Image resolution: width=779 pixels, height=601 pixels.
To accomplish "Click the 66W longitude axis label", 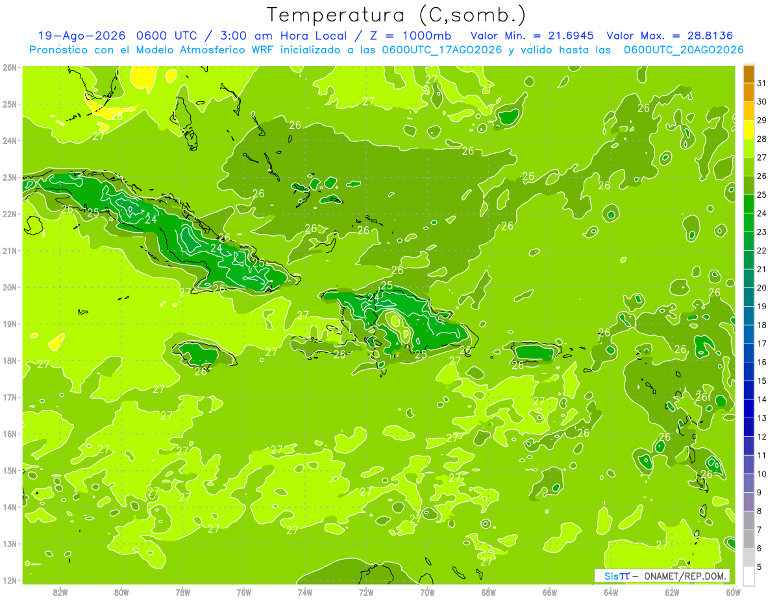I will point(550,592).
